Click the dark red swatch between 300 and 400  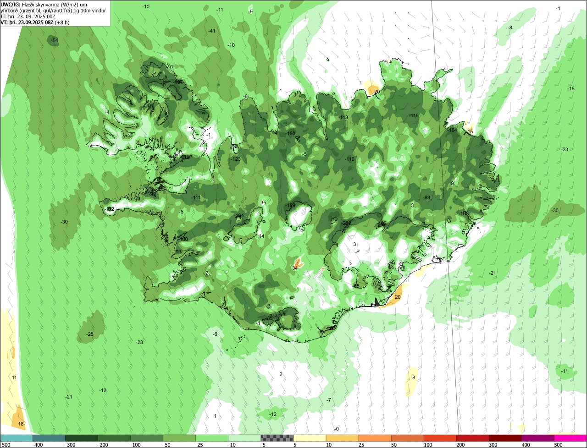click(505, 438)
